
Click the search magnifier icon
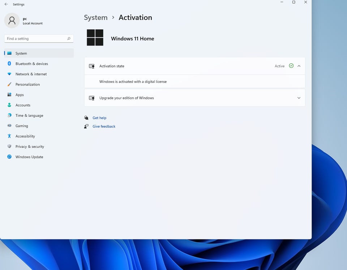(69, 39)
